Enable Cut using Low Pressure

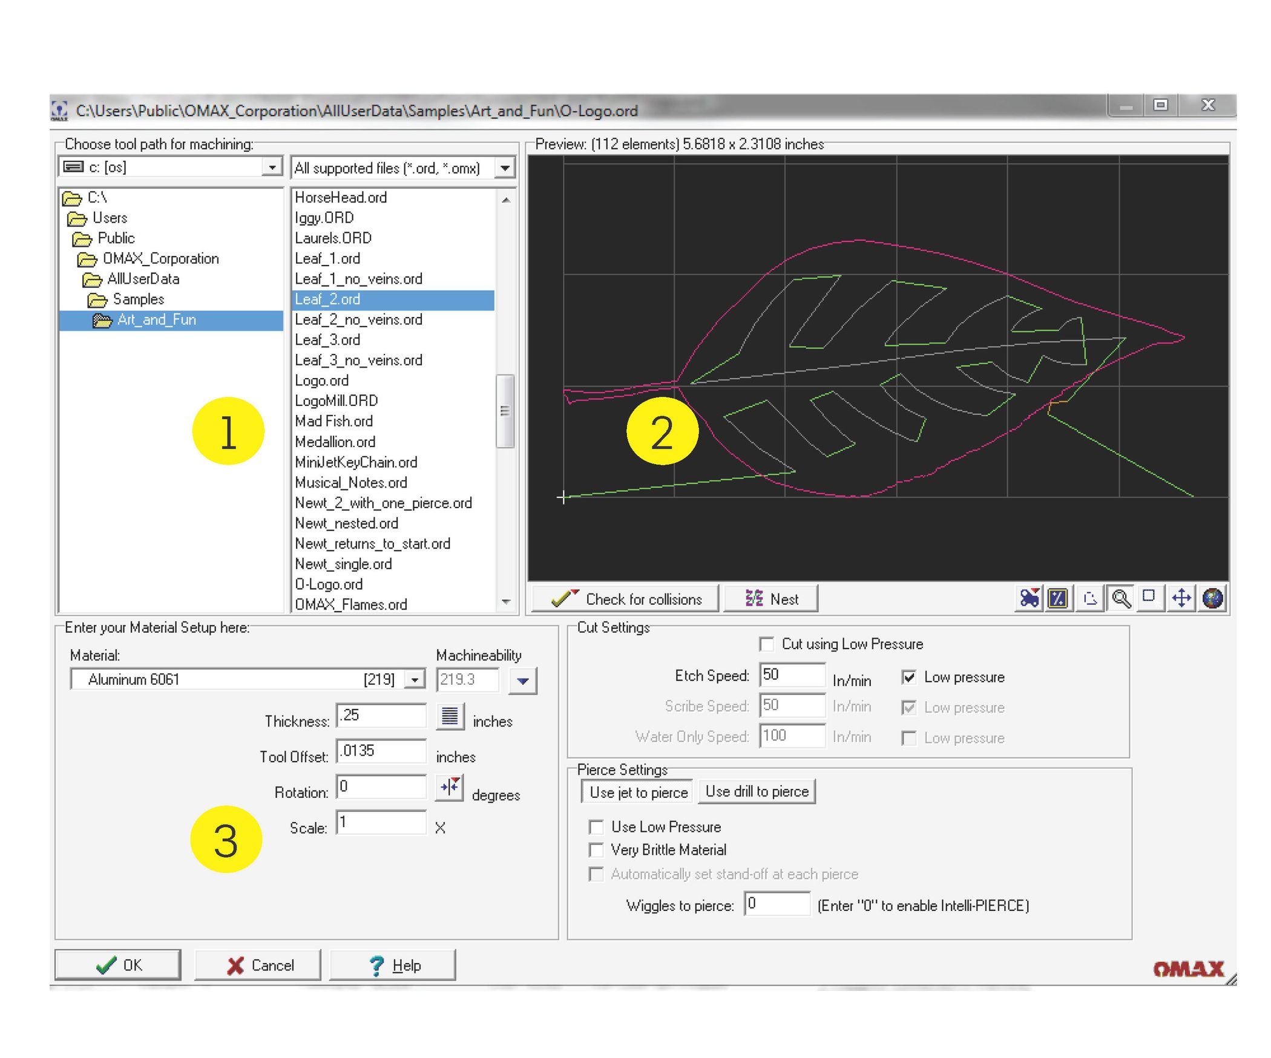(767, 644)
